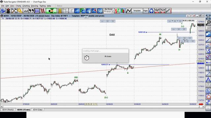Open the Drawing menu
The height and width of the screenshot is (118, 211).
tap(34, 6)
